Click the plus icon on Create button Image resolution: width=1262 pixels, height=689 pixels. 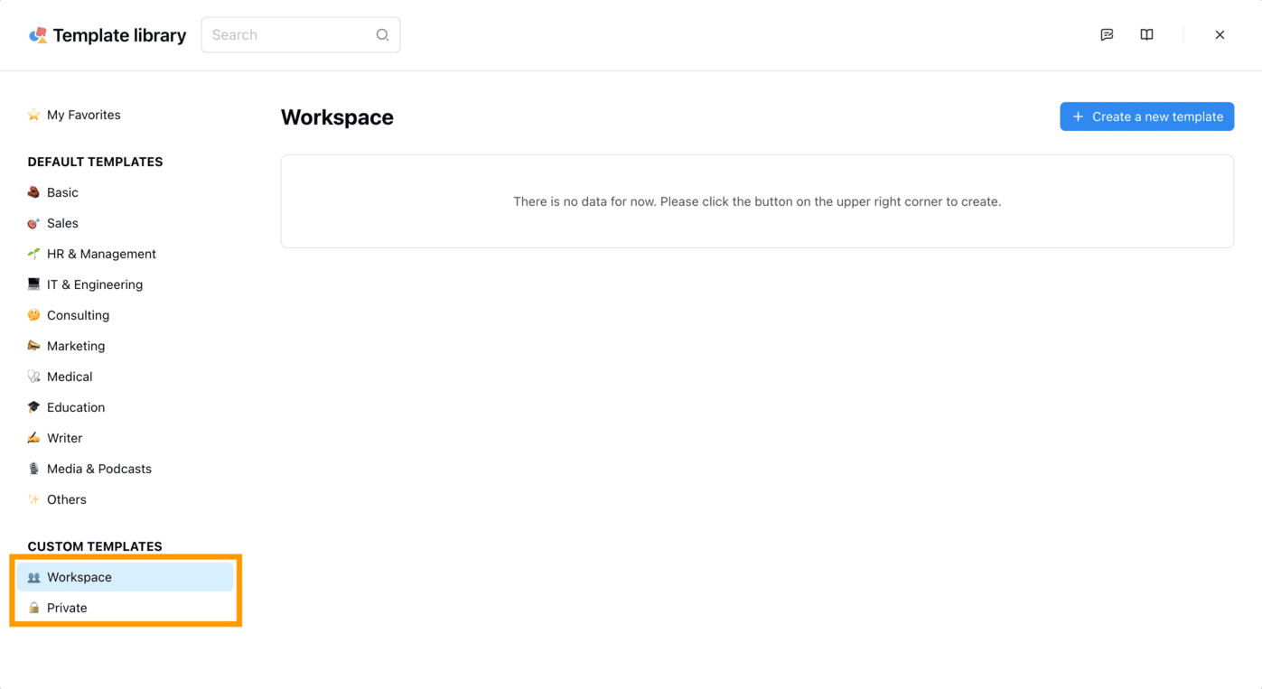click(x=1078, y=116)
